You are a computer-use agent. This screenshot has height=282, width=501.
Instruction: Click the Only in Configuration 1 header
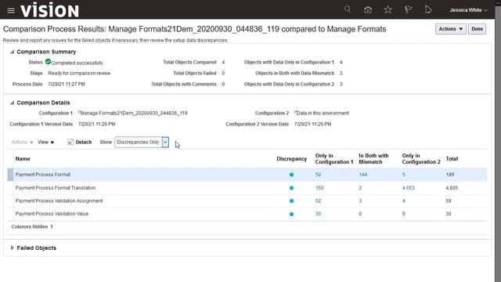click(334, 159)
